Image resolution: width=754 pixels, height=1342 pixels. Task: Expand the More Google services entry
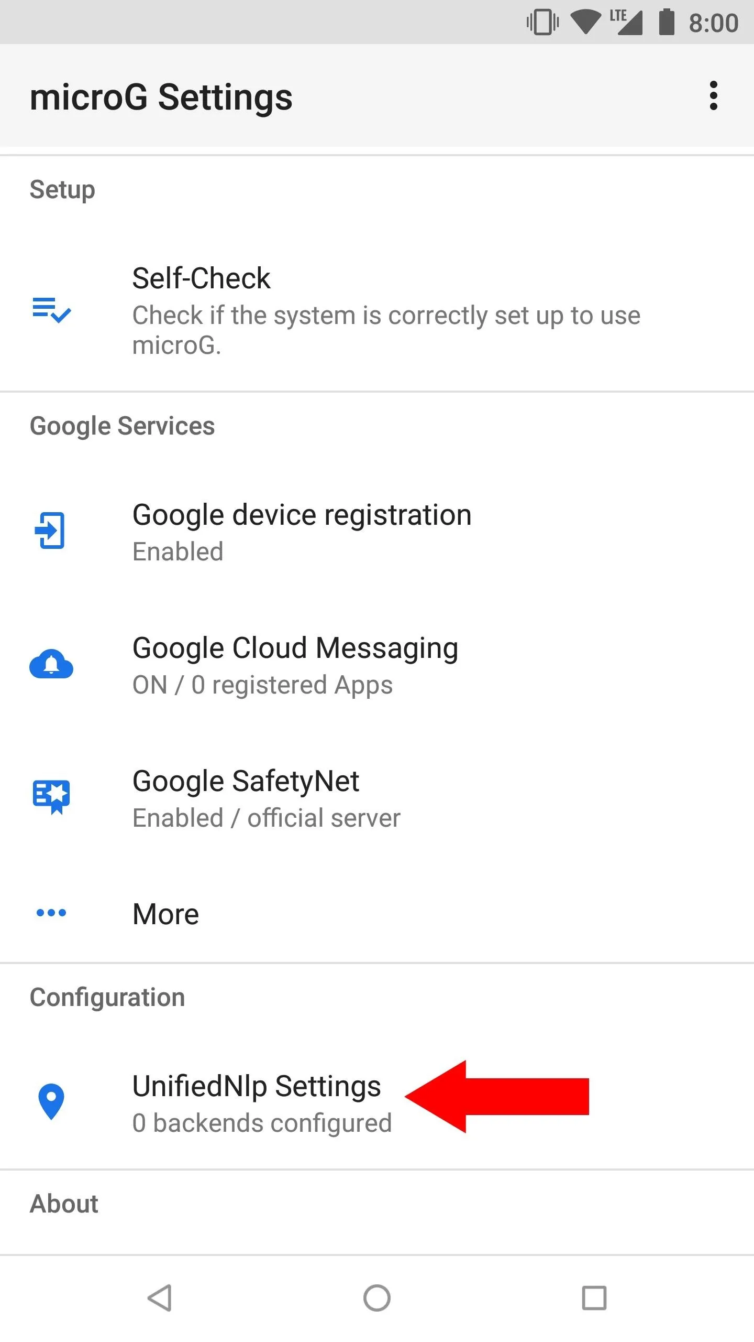165,914
